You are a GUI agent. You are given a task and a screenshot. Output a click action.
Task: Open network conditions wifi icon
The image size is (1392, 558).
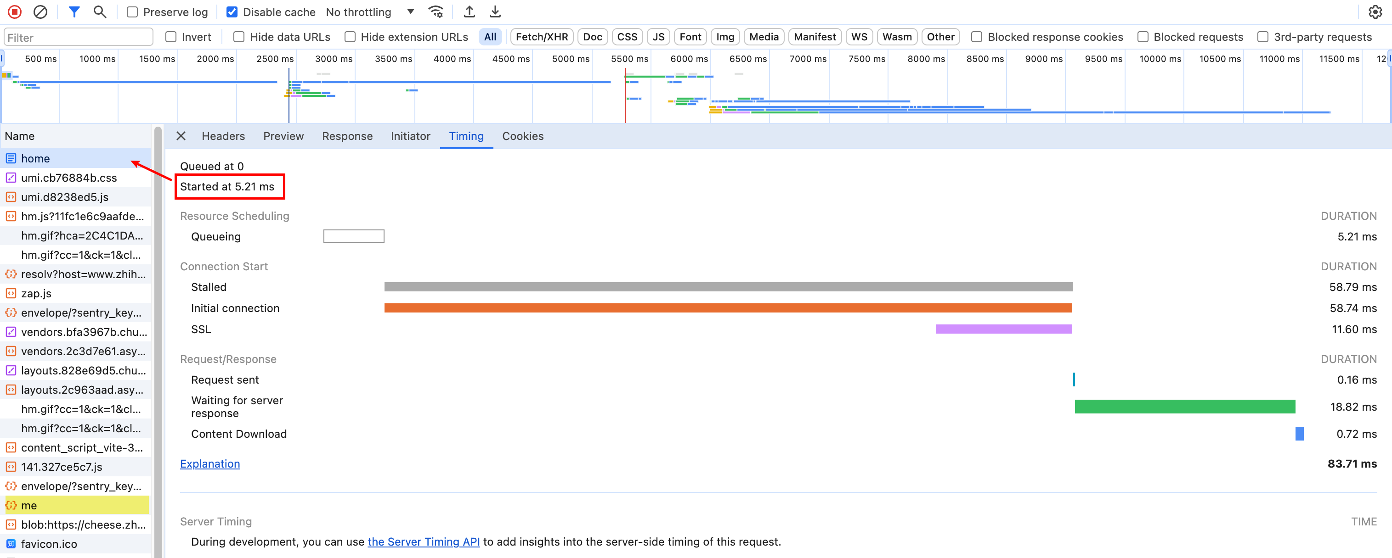(436, 11)
